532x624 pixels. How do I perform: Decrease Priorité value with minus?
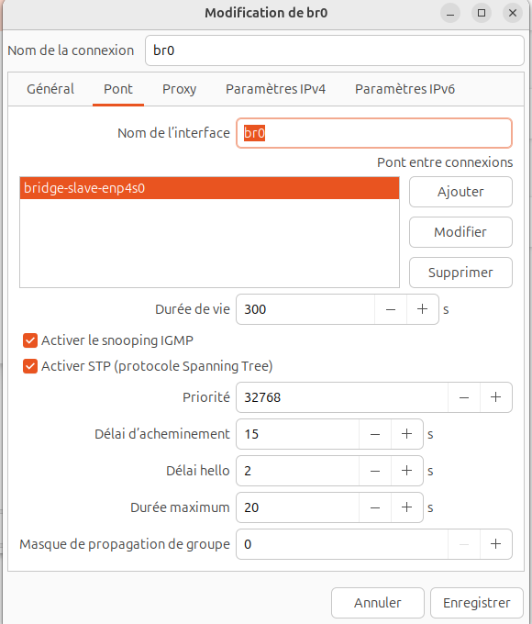464,397
